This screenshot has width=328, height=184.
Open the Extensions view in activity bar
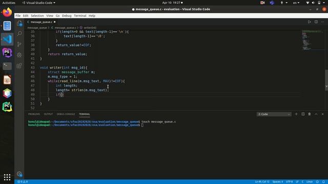19,66
